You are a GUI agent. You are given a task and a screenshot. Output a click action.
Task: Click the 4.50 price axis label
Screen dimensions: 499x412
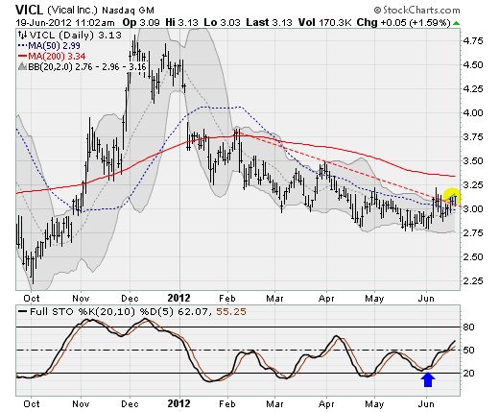click(x=473, y=65)
